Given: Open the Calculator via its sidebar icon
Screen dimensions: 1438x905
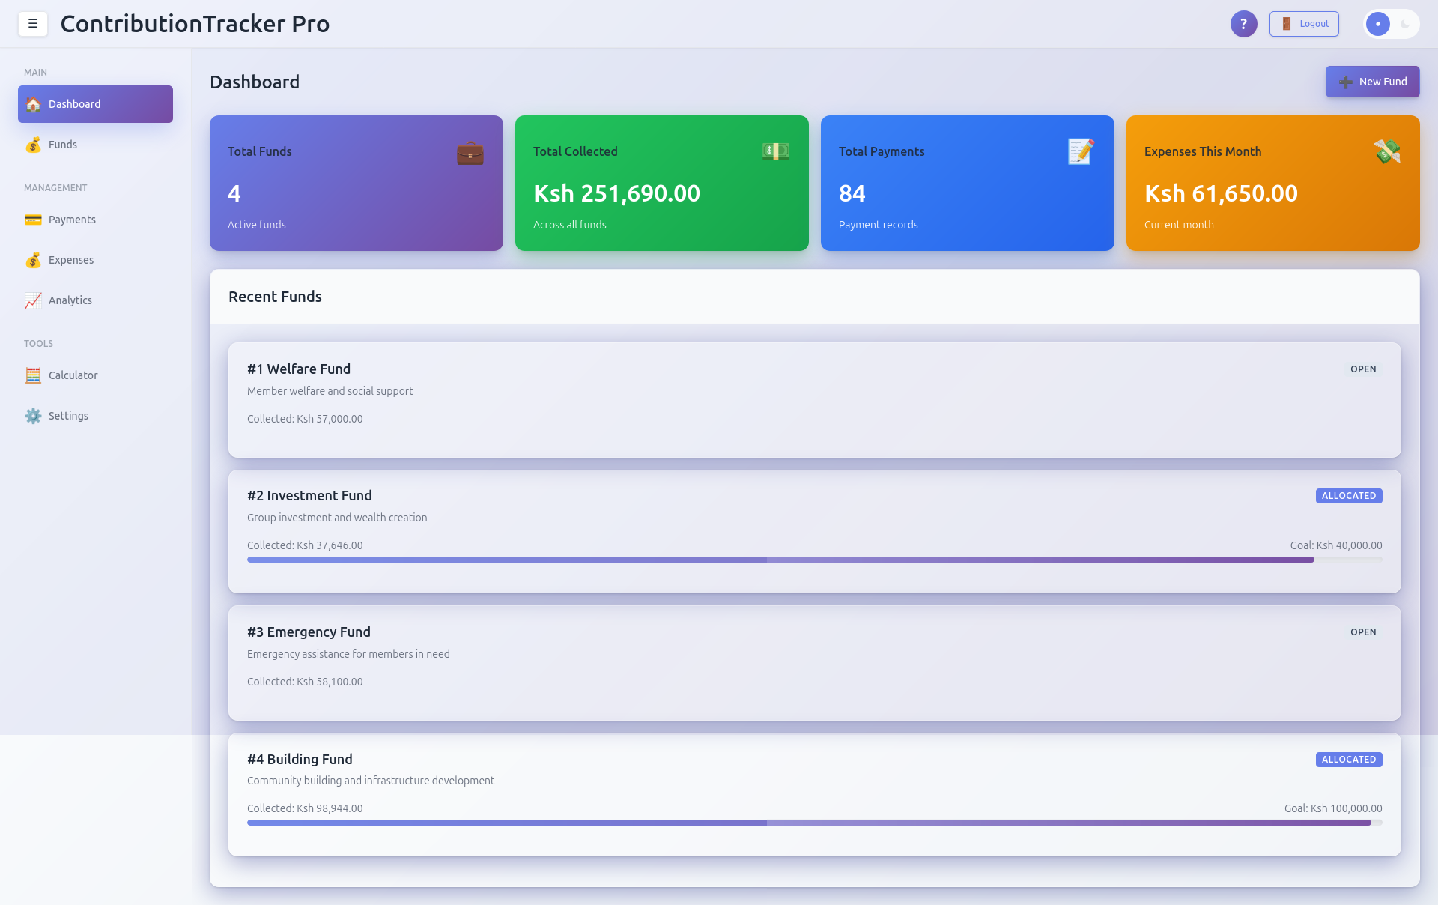Looking at the screenshot, I should tap(33, 375).
